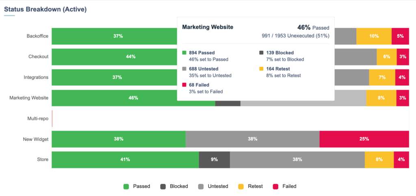
Task: Toggle the Untested legend swatch
Action: (x=201, y=187)
